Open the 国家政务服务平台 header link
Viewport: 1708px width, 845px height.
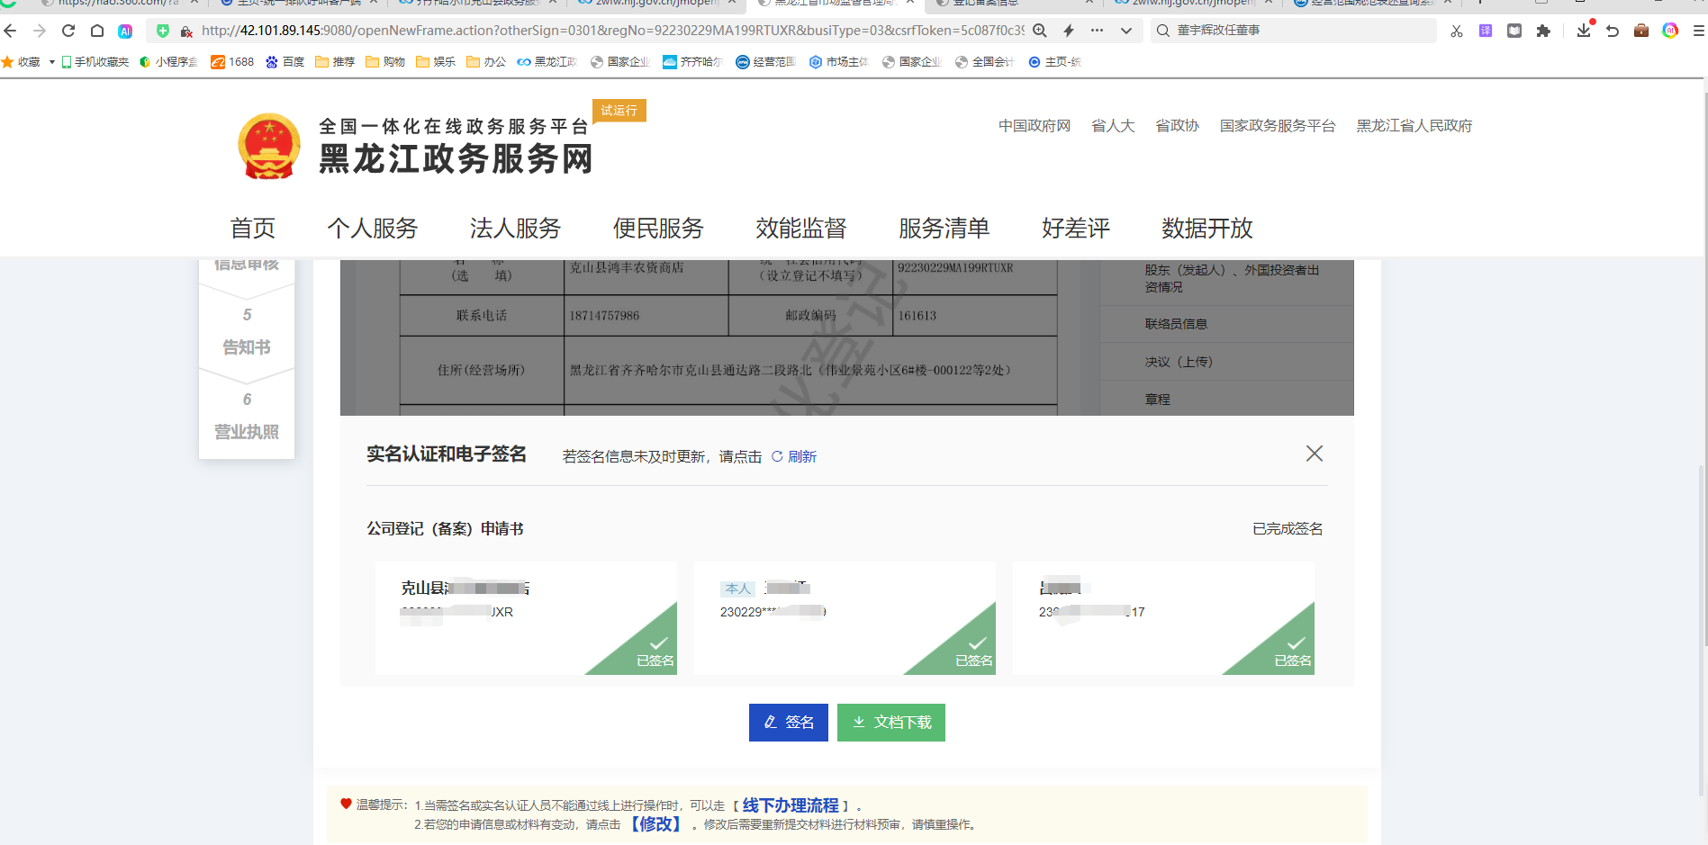[x=1278, y=126]
